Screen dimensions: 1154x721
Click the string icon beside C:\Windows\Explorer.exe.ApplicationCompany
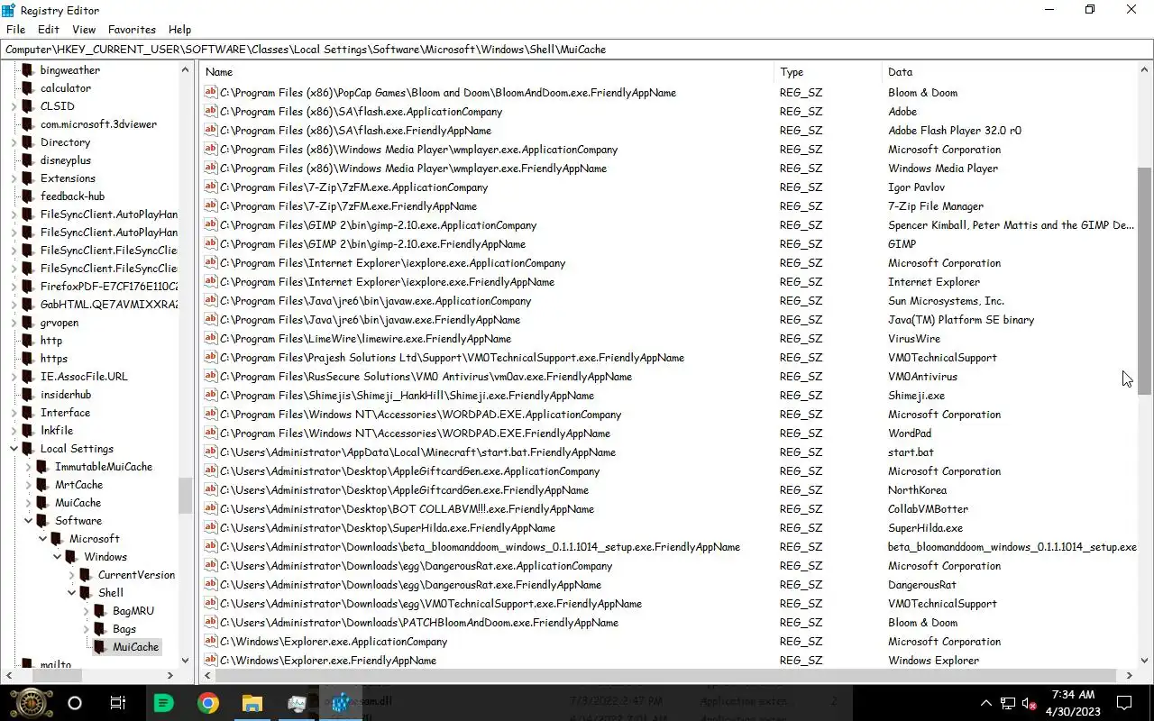click(211, 641)
